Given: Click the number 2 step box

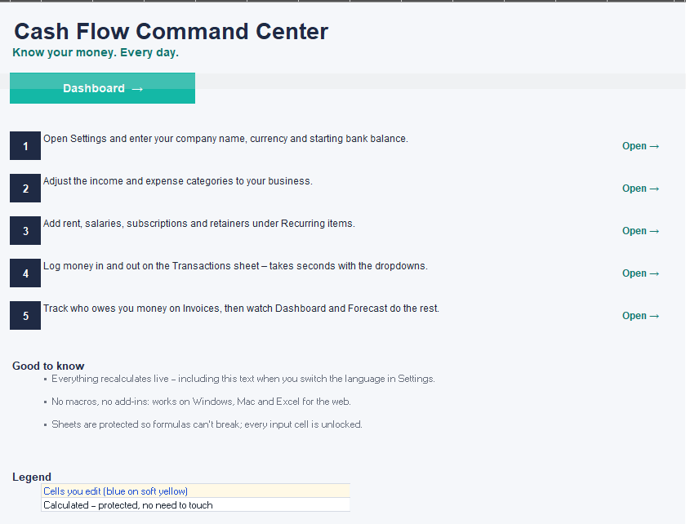Looking at the screenshot, I should click(25, 188).
